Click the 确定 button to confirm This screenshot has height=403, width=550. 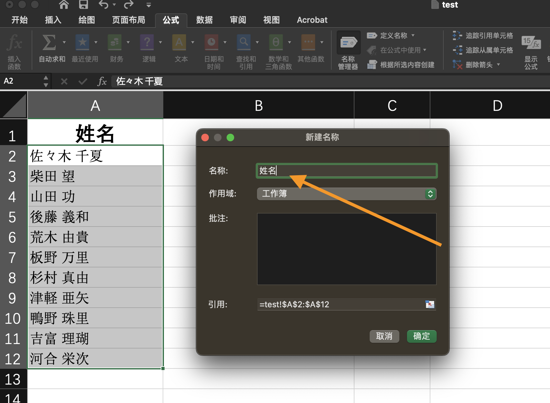click(x=422, y=336)
